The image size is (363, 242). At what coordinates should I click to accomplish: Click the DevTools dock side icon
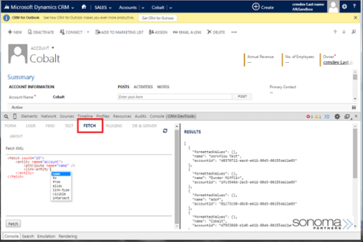tap(347, 116)
